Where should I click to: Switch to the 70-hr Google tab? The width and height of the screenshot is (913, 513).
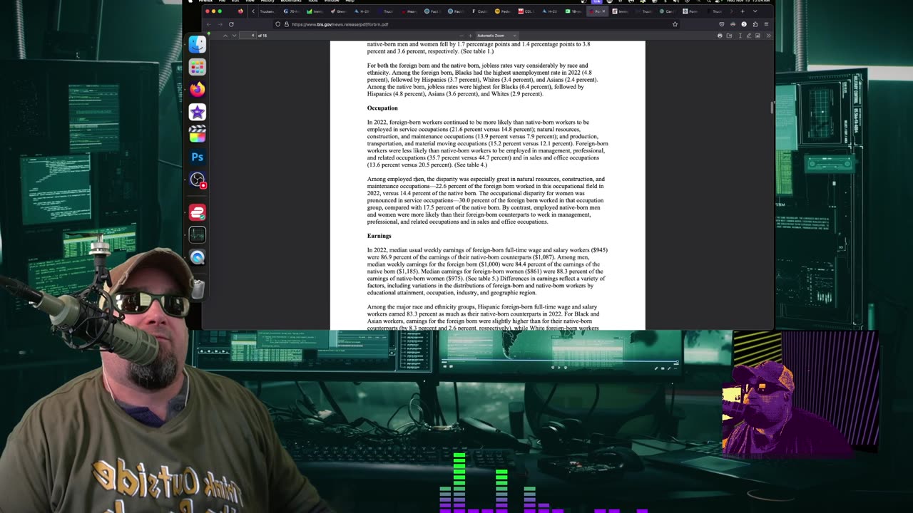point(293,11)
